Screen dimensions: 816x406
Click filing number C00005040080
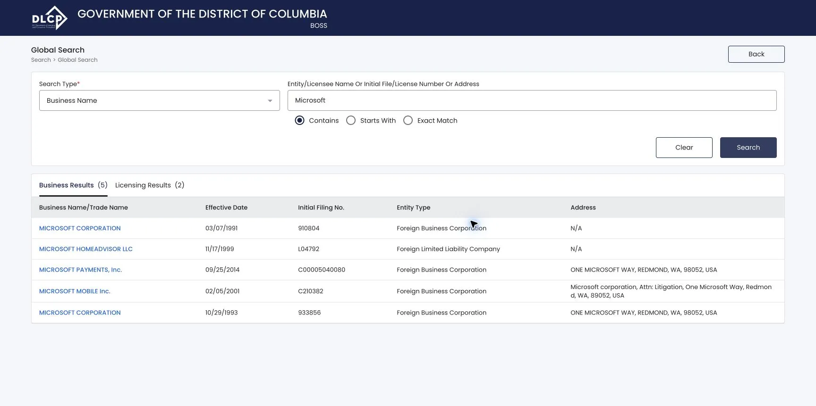pyautogui.click(x=322, y=270)
